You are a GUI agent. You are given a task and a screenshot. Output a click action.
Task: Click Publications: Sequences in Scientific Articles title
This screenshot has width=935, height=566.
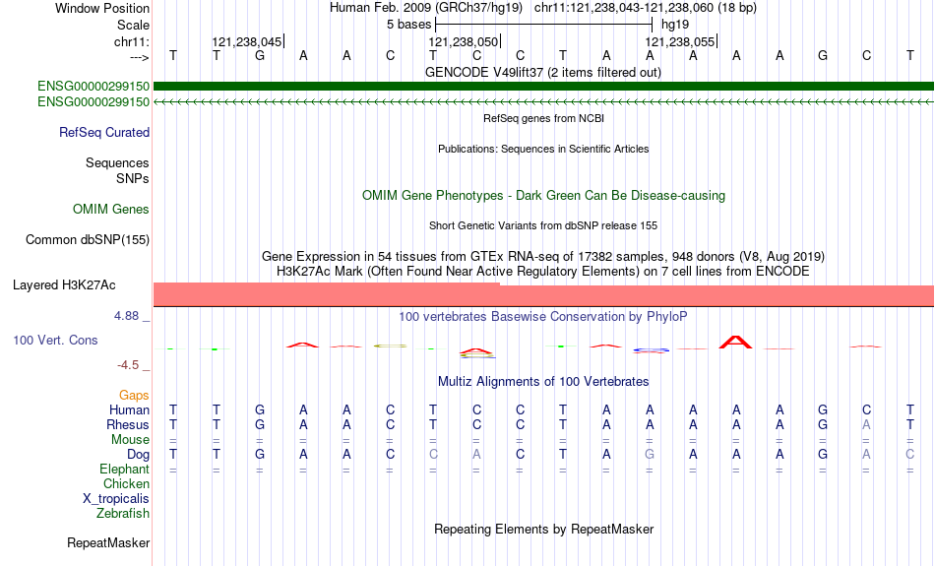pos(543,149)
